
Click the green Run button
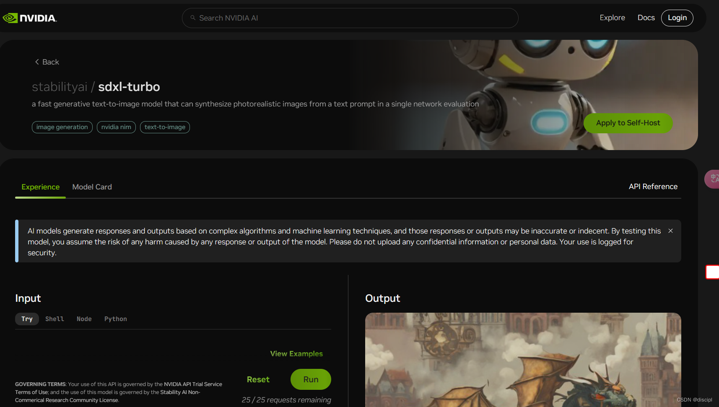[311, 379]
